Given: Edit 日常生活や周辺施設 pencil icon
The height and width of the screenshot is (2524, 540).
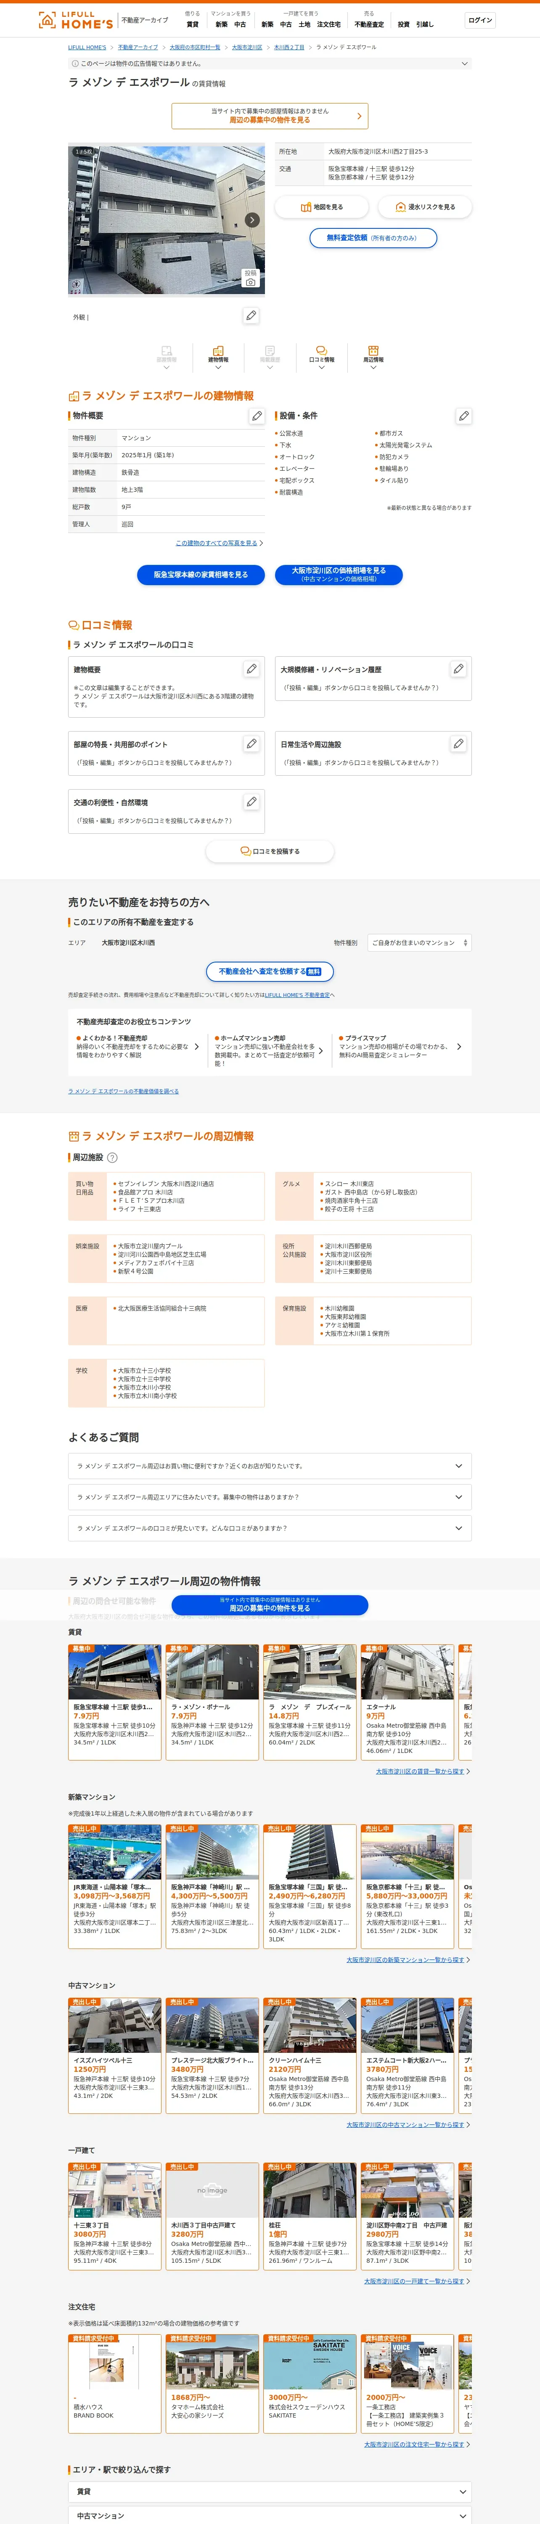Looking at the screenshot, I should click(x=458, y=744).
